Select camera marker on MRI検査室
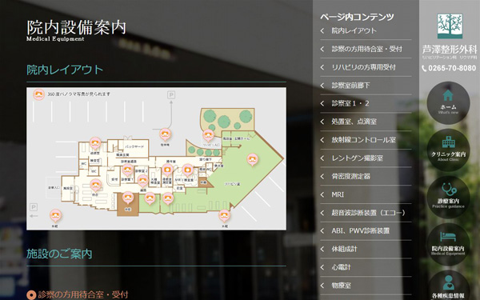 188,170
